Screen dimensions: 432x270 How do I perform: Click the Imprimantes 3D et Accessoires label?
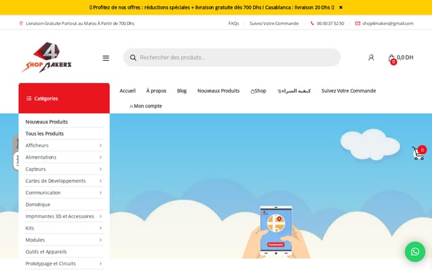pyautogui.click(x=60, y=217)
